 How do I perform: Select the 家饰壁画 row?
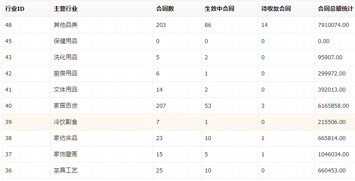click(x=178, y=155)
